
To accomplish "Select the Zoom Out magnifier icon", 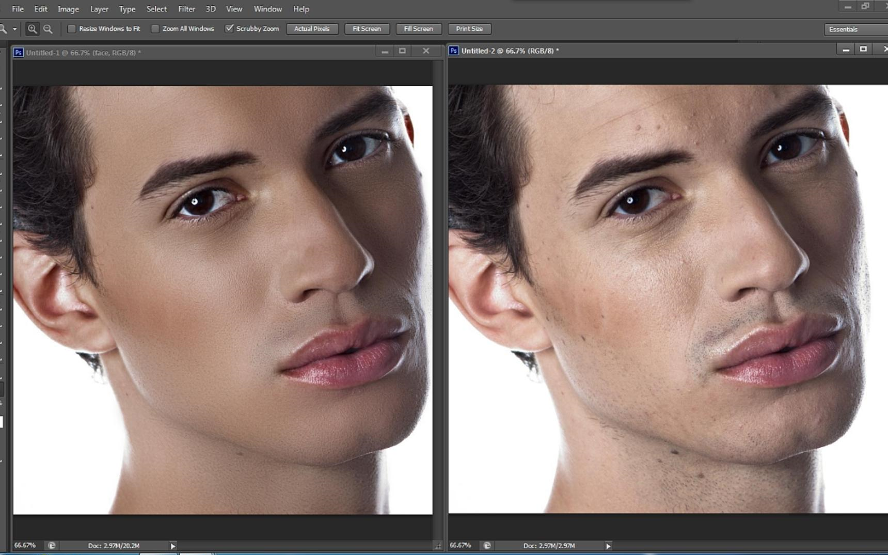I will [48, 29].
